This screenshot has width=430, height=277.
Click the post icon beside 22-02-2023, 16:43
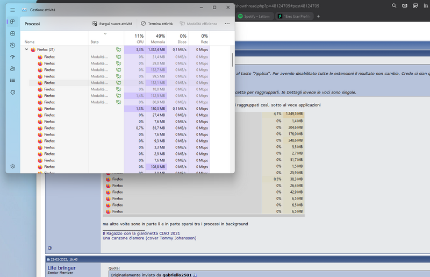[x=48, y=259]
